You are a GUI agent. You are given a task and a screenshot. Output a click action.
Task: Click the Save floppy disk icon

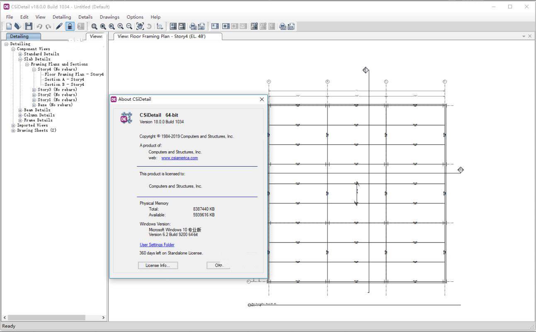pyautogui.click(x=29, y=26)
